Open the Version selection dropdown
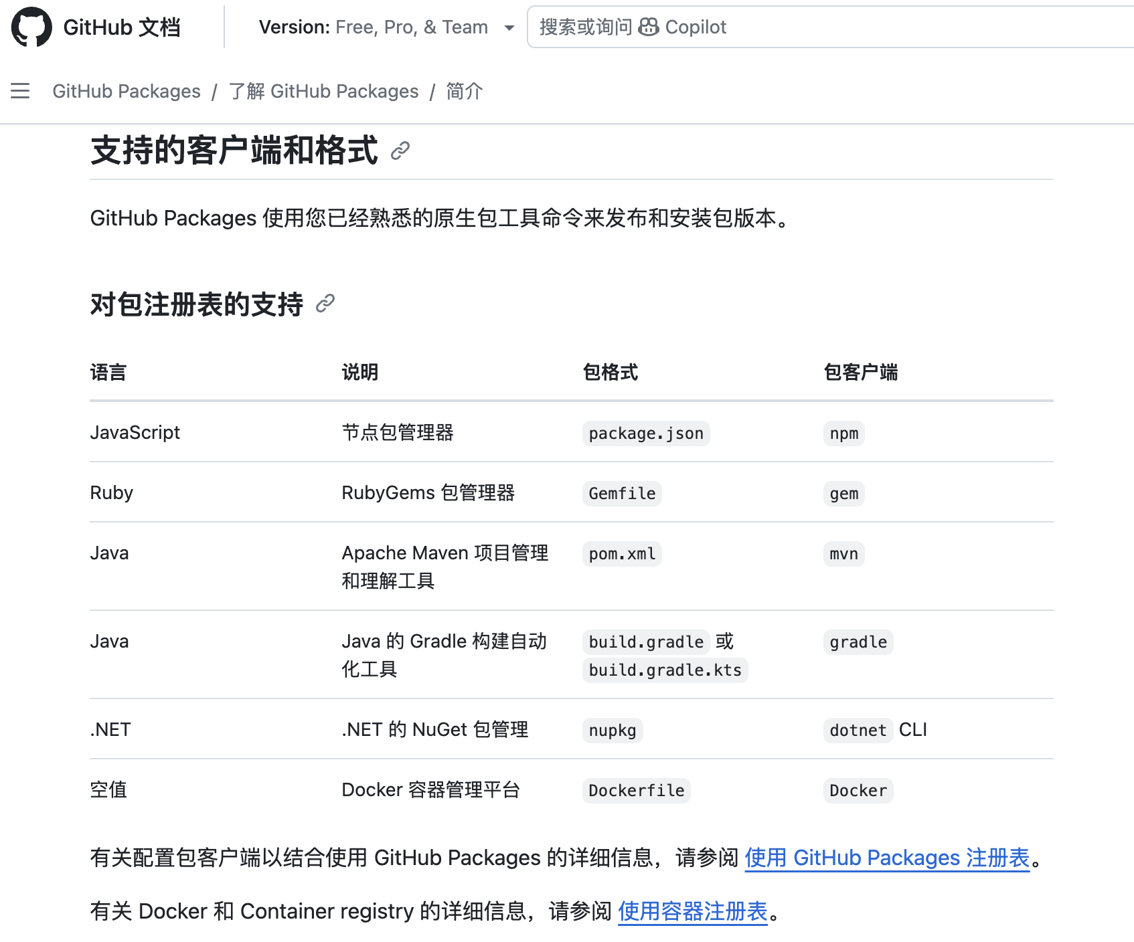This screenshot has height=942, width=1134. click(385, 27)
